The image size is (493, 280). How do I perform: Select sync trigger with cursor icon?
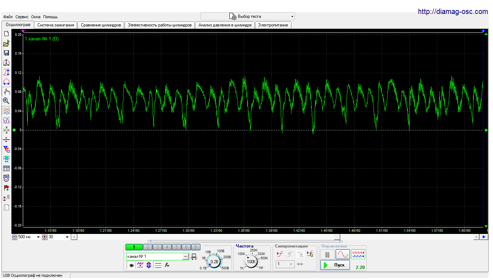[310, 254]
